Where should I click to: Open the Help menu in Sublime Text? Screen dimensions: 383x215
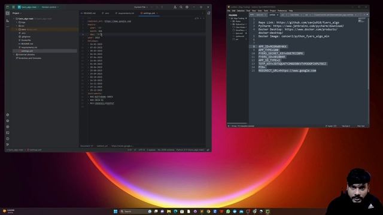coord(291,11)
